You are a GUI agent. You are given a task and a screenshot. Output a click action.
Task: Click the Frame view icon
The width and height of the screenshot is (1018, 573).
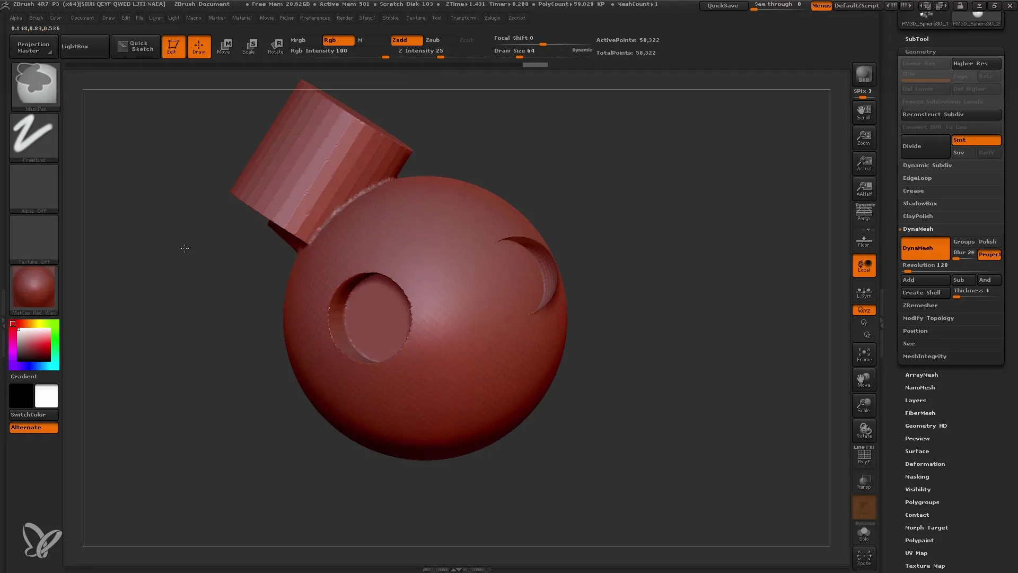(864, 355)
